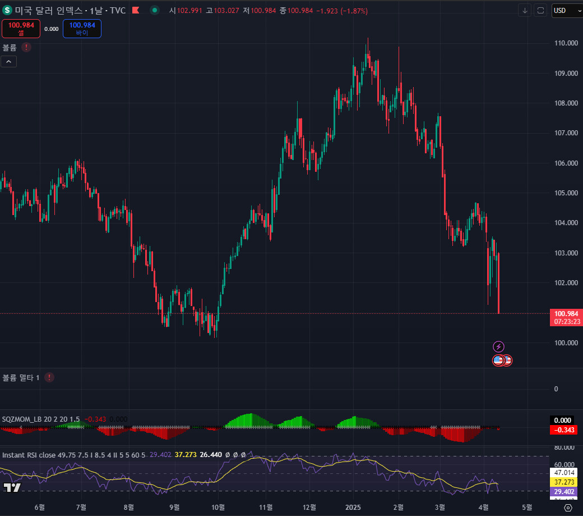The height and width of the screenshot is (516, 583).
Task: Click the 100.984 sell button
Action: point(21,29)
